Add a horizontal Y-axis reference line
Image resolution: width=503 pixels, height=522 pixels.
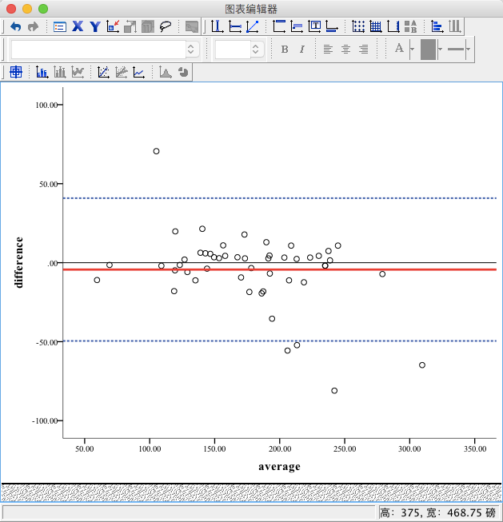(x=235, y=26)
